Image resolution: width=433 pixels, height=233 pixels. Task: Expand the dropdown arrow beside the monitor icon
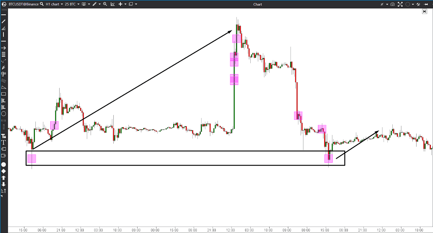point(89,4)
